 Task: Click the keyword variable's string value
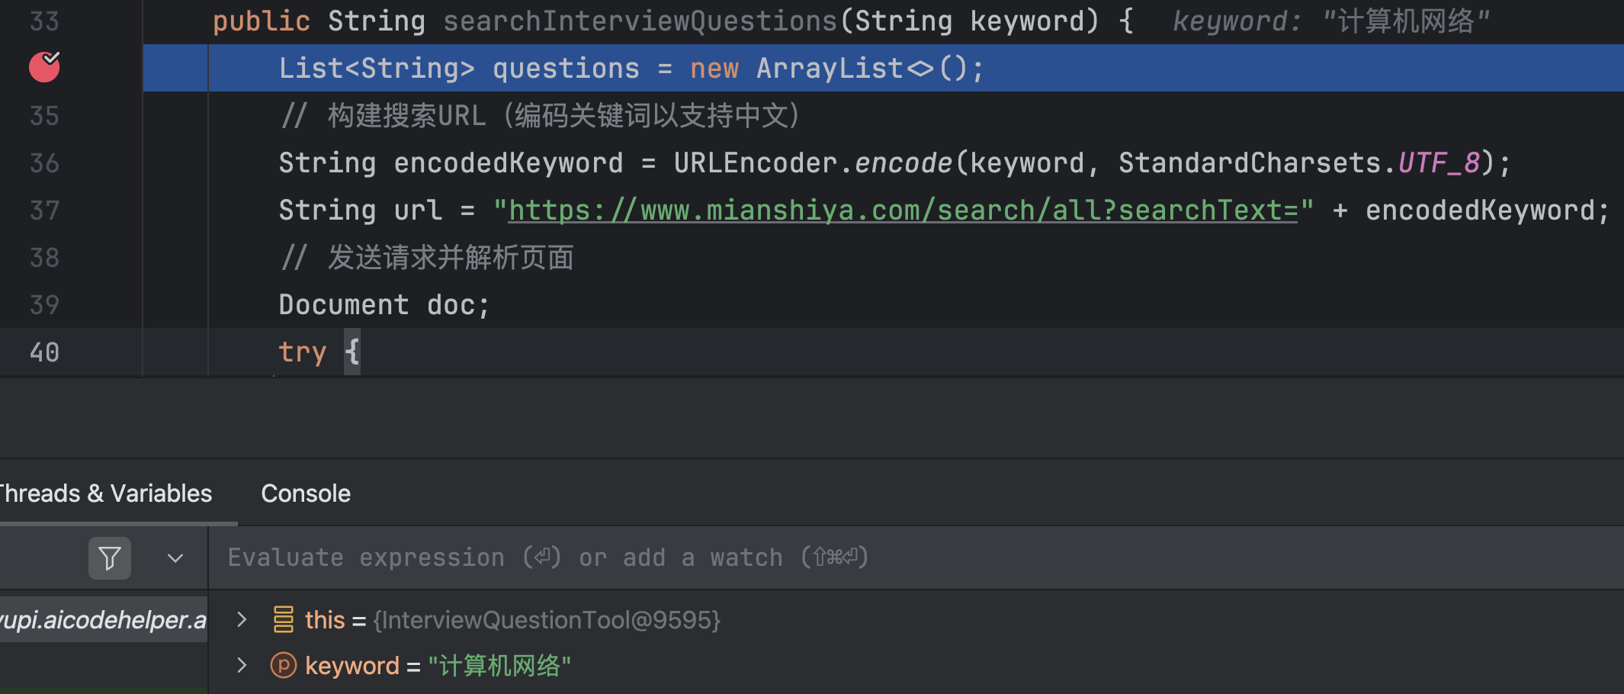499,666
